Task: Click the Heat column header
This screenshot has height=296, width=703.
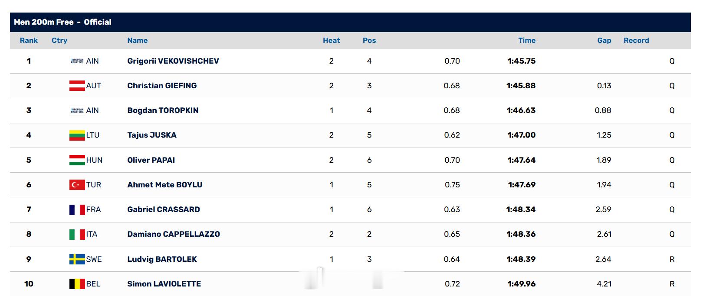Action: (x=332, y=40)
